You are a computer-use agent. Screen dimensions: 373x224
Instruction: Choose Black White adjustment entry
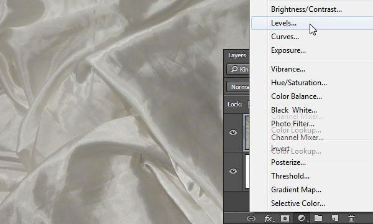pos(294,110)
